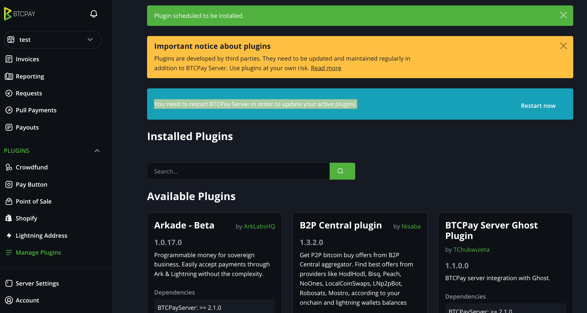The width and height of the screenshot is (587, 313).
Task: Open the 'test' store selector dropdown
Action: point(53,40)
